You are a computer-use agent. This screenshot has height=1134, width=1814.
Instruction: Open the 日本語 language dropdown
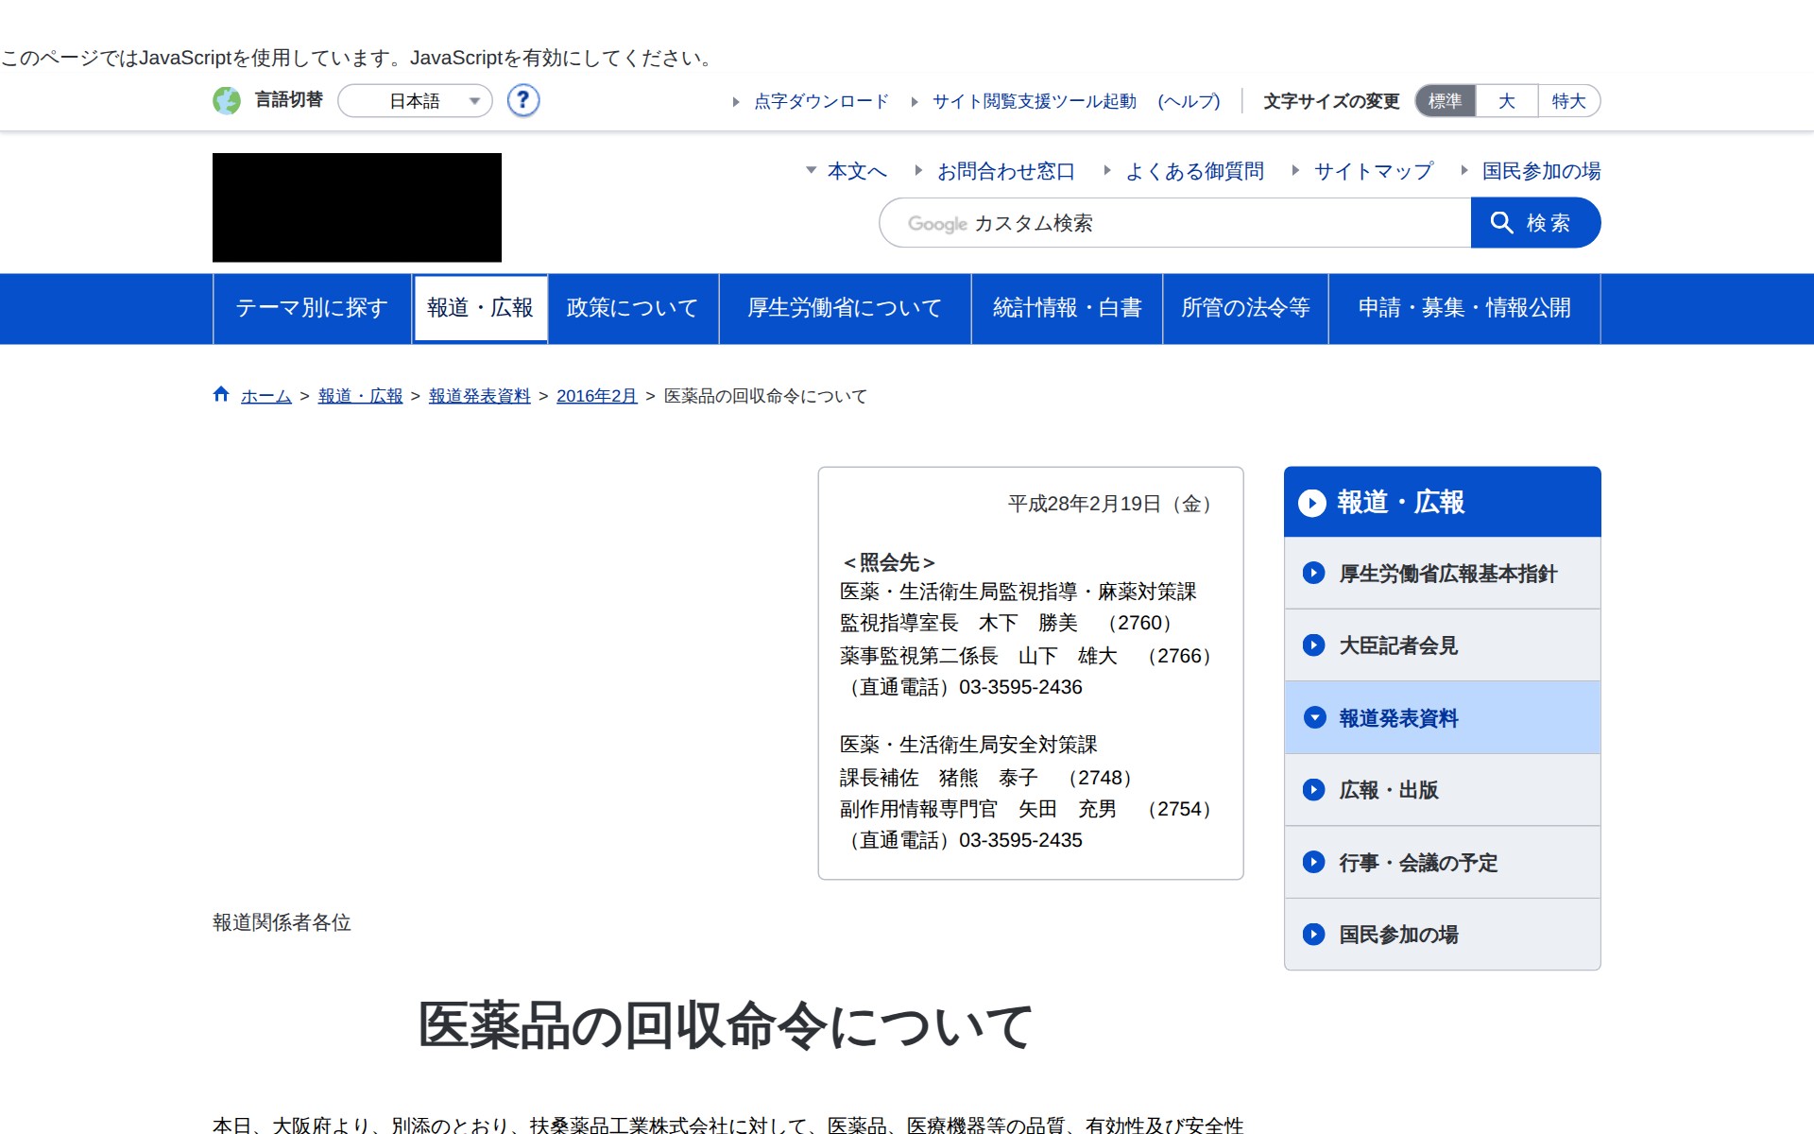(x=416, y=101)
